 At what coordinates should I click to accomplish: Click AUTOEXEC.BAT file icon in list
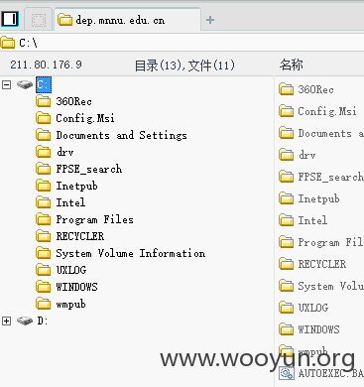pyautogui.click(x=286, y=373)
